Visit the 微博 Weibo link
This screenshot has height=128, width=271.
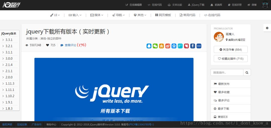pyautogui.click(x=252, y=5)
